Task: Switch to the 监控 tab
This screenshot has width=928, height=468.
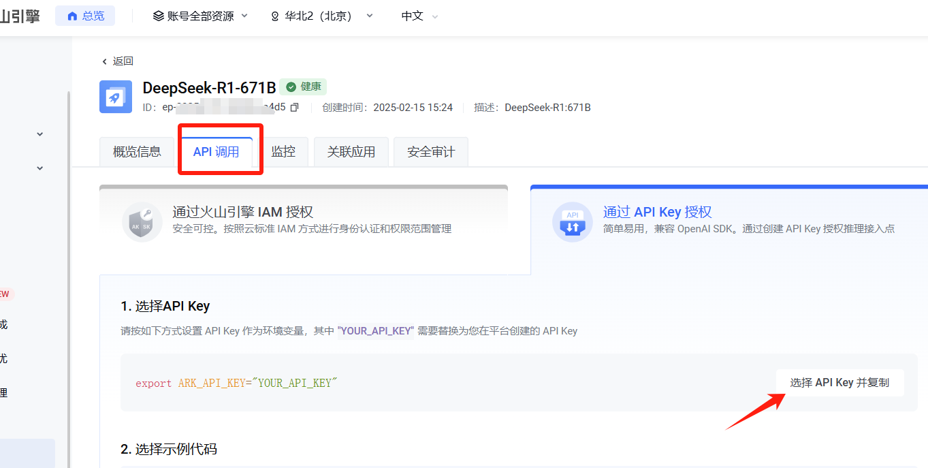Action: (x=283, y=152)
